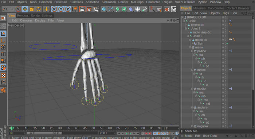Select the Scale tool icon

[x=32, y=9]
